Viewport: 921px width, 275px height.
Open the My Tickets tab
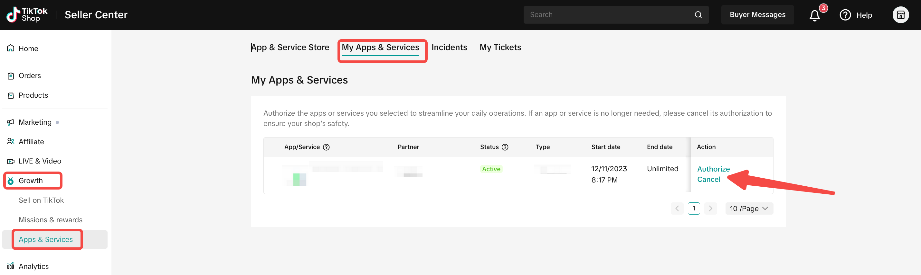[x=500, y=48]
